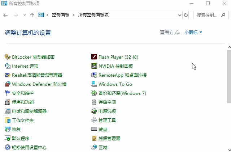Viewport: 231px width, 152px height.
Task: Open the NVIDIA 控制面板 icon
Action: (x=94, y=66)
